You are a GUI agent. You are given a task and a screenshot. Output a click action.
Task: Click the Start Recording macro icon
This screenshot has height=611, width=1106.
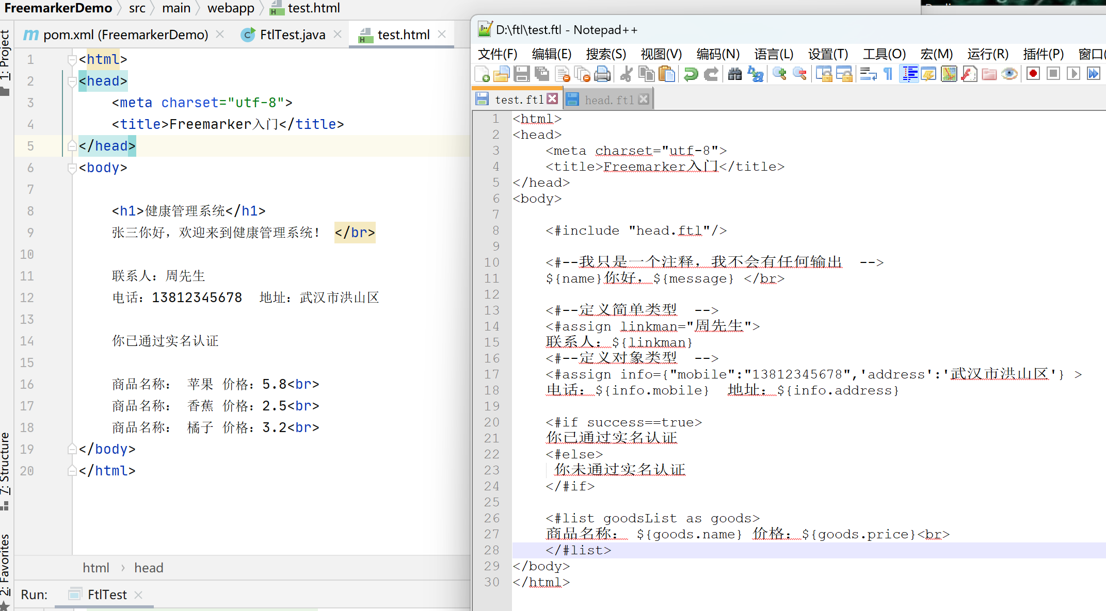coord(1033,74)
